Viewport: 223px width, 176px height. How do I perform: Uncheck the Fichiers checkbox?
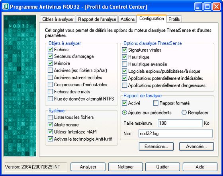[x=50, y=50]
